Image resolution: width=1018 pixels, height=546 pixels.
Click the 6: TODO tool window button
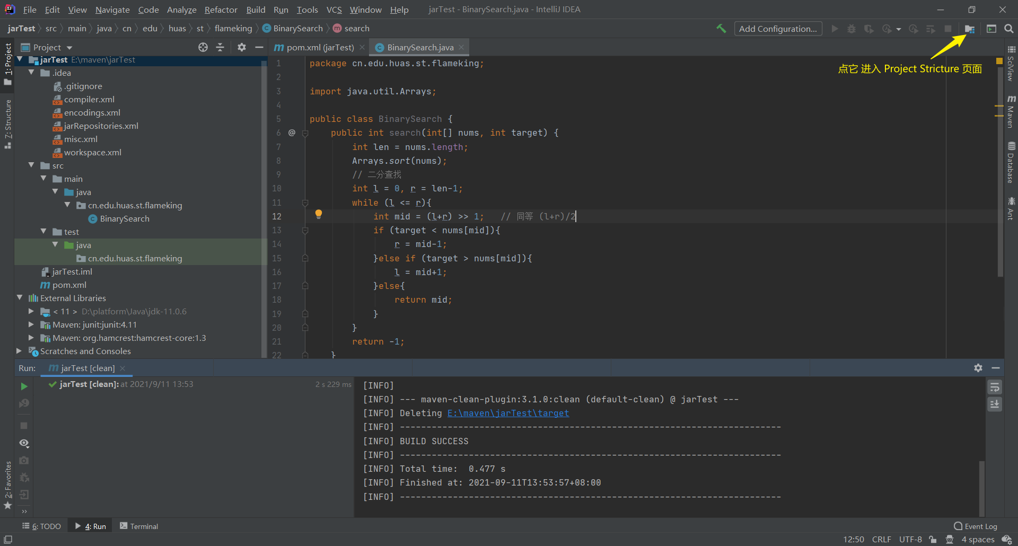(42, 526)
